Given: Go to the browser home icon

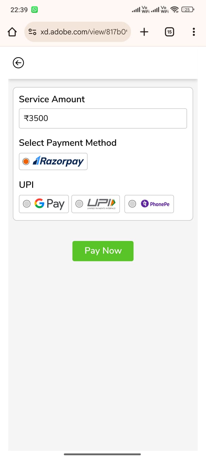Looking at the screenshot, I should pyautogui.click(x=12, y=32).
